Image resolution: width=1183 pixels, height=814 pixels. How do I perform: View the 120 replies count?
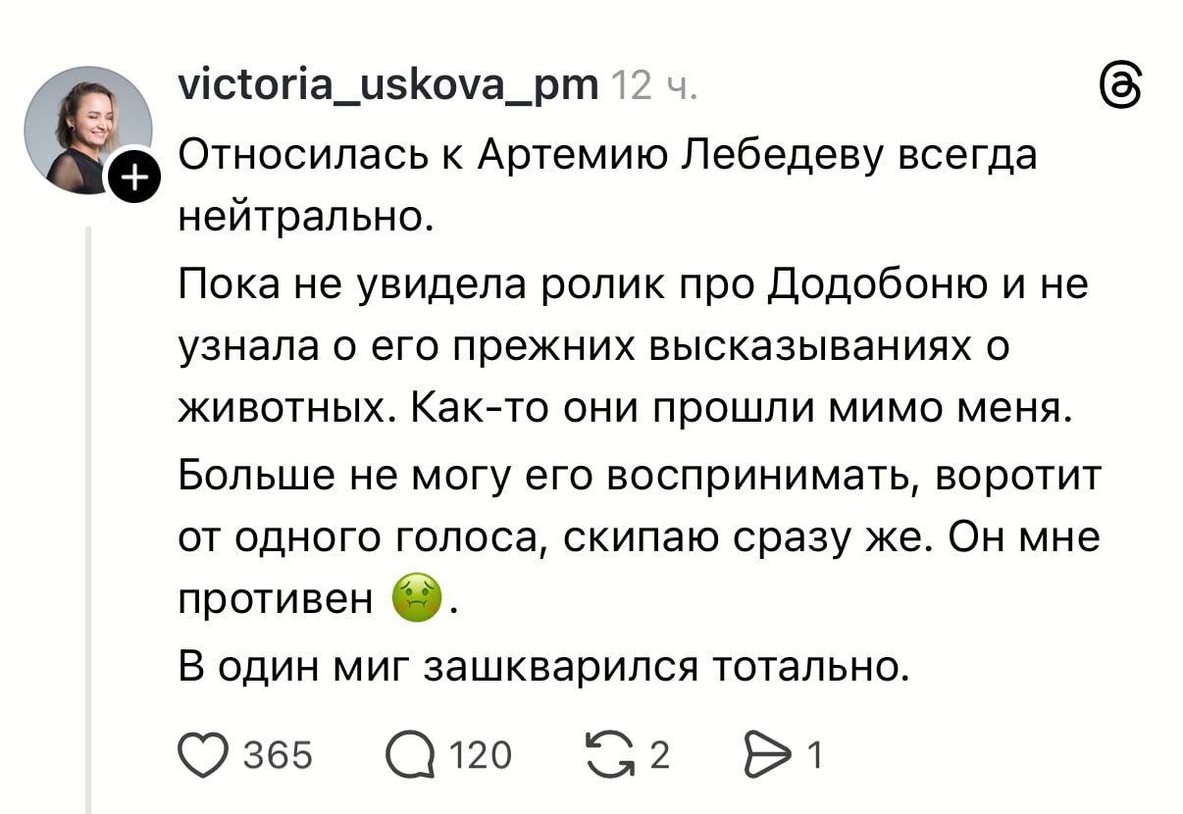(480, 755)
